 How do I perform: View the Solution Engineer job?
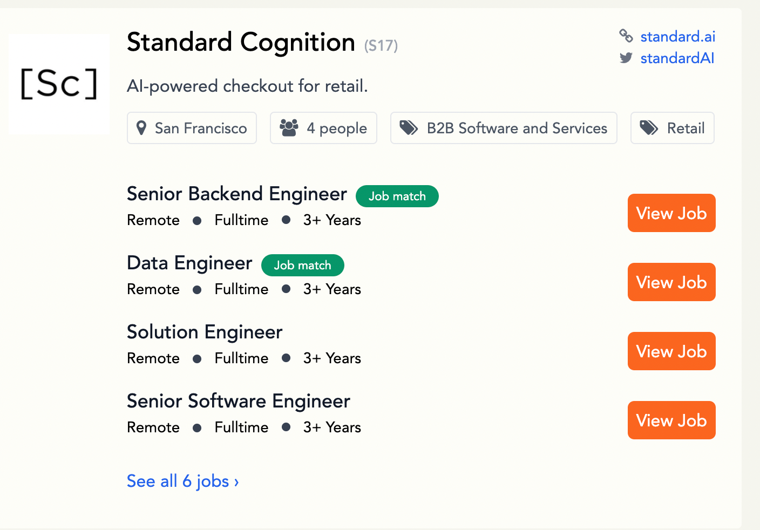(671, 351)
